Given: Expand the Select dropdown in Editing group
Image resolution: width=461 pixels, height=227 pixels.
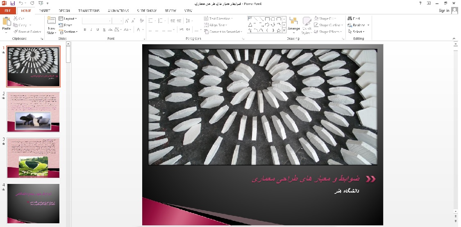Looking at the screenshot, I should [x=356, y=32].
